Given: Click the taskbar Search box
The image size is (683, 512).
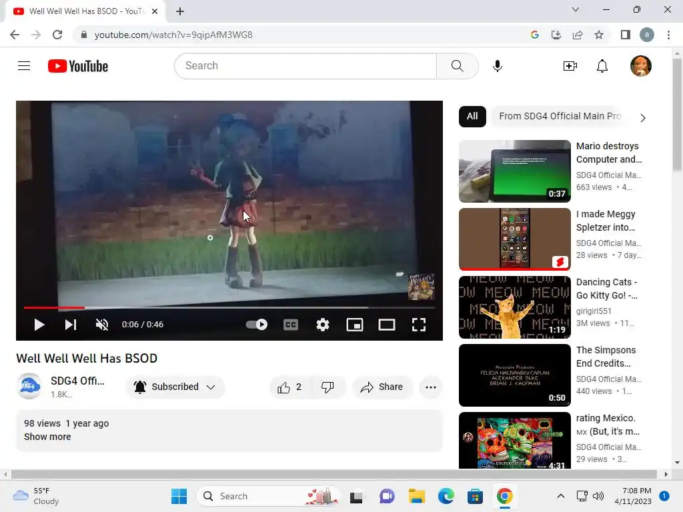Looking at the screenshot, I should click(268, 496).
